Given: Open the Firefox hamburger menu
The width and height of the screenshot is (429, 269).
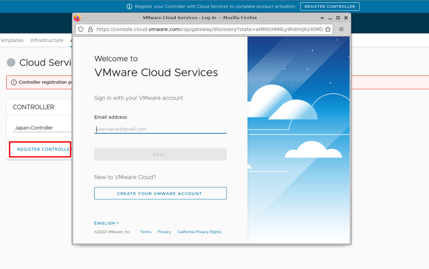Looking at the screenshot, I should [x=341, y=29].
